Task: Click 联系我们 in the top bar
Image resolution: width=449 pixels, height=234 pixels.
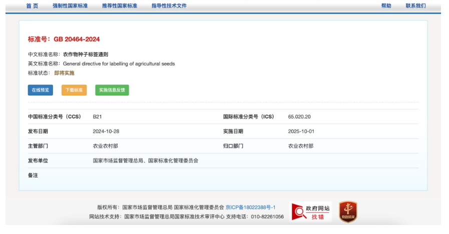Action: pos(415,5)
